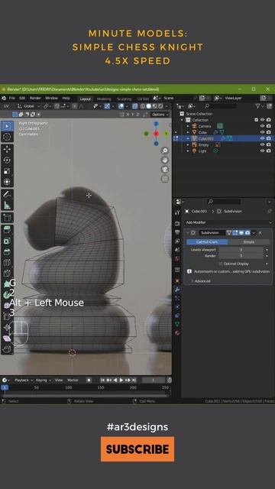Collapse the Collection in outliner
Screen dimensions: 275x489
pyautogui.click(x=182, y=120)
